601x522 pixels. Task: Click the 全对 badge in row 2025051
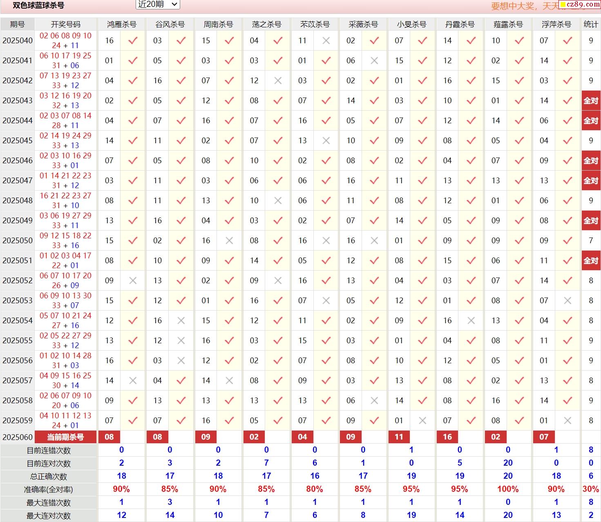click(x=591, y=260)
